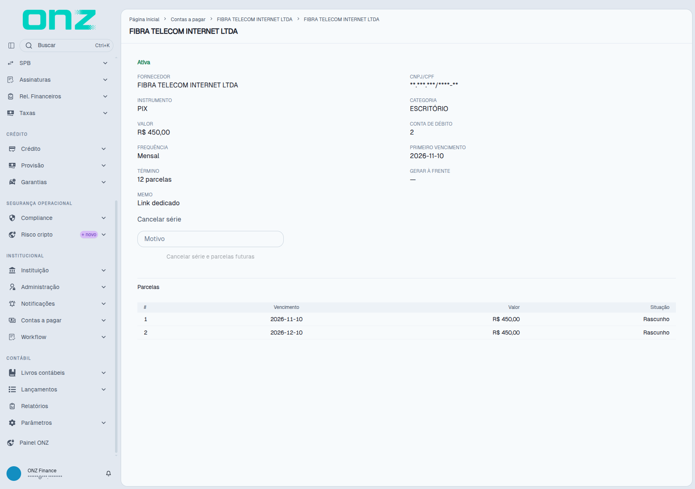Expand the Livros contábeis chevron

104,373
